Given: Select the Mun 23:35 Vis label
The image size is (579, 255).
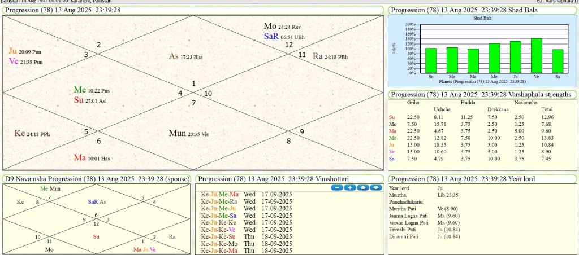Looking at the screenshot, I should 189,134.
